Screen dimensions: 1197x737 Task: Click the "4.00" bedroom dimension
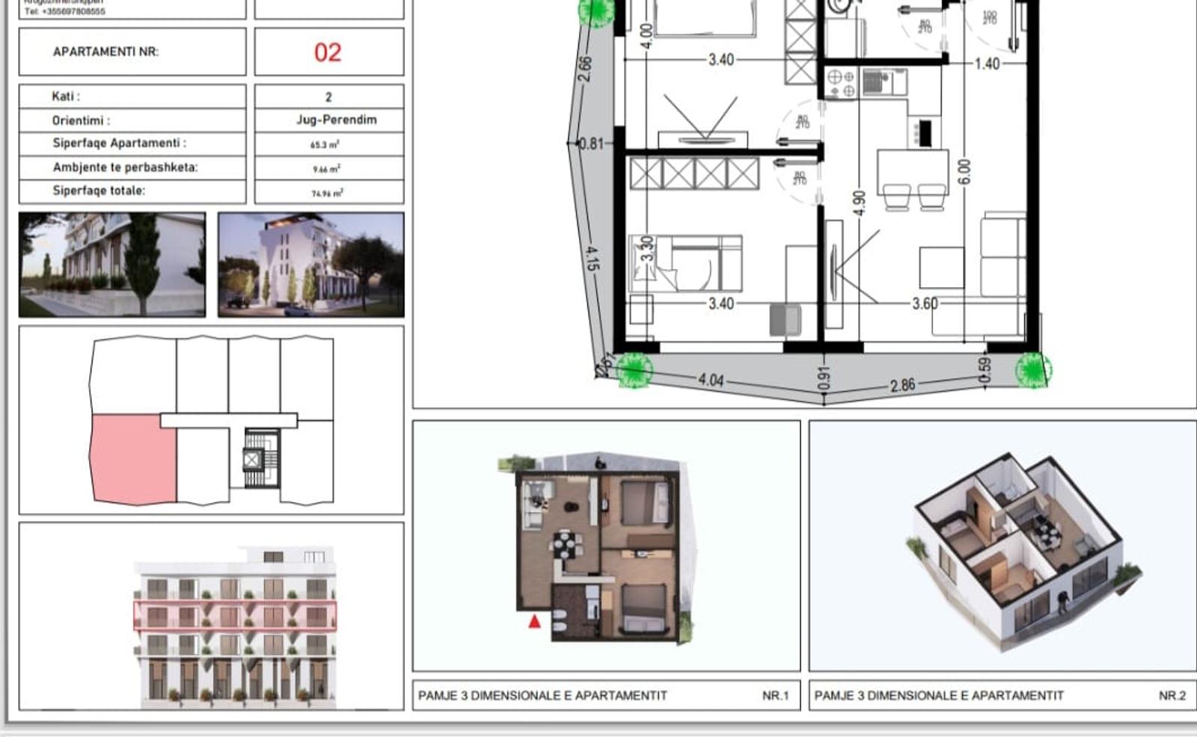647,36
